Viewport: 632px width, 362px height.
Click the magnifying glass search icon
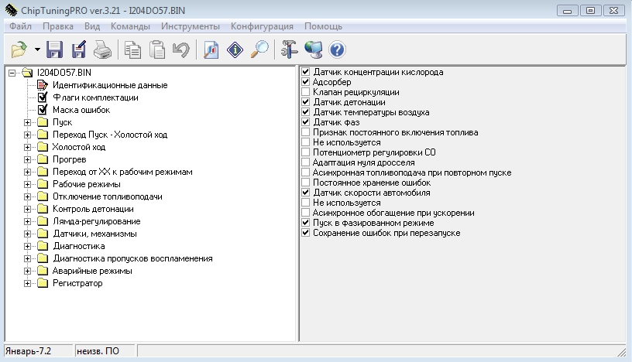point(260,50)
